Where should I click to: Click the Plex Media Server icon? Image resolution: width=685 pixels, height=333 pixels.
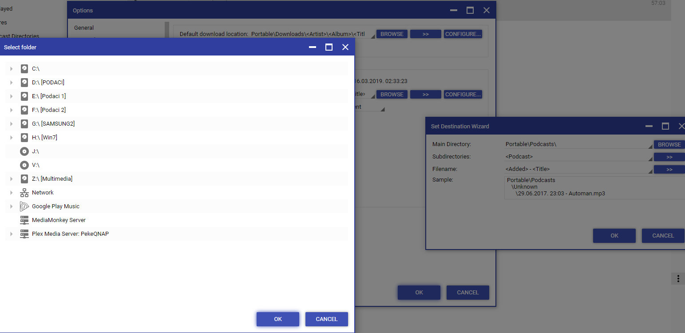coord(24,234)
